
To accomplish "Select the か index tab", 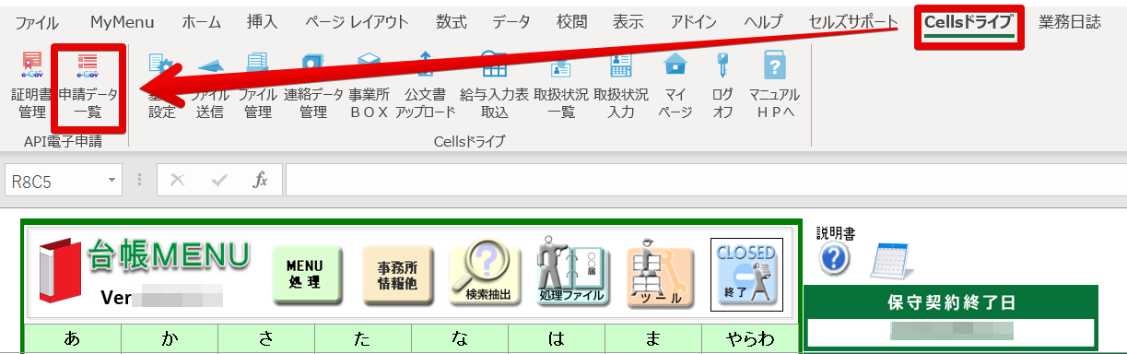I will click(x=170, y=338).
